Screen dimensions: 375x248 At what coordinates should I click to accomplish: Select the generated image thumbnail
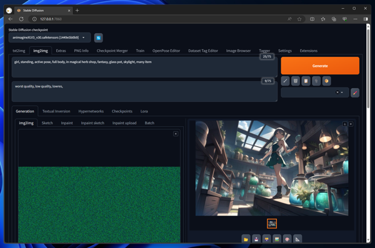[x=272, y=224]
